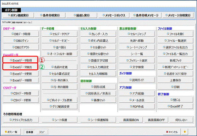Choose 条件分岐実行 in ボタン制御
Viewport: 197px width, 136px height.
pos(50,15)
